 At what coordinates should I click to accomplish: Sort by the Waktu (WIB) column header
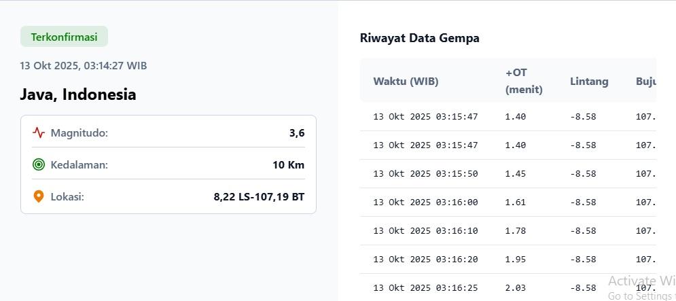point(406,82)
